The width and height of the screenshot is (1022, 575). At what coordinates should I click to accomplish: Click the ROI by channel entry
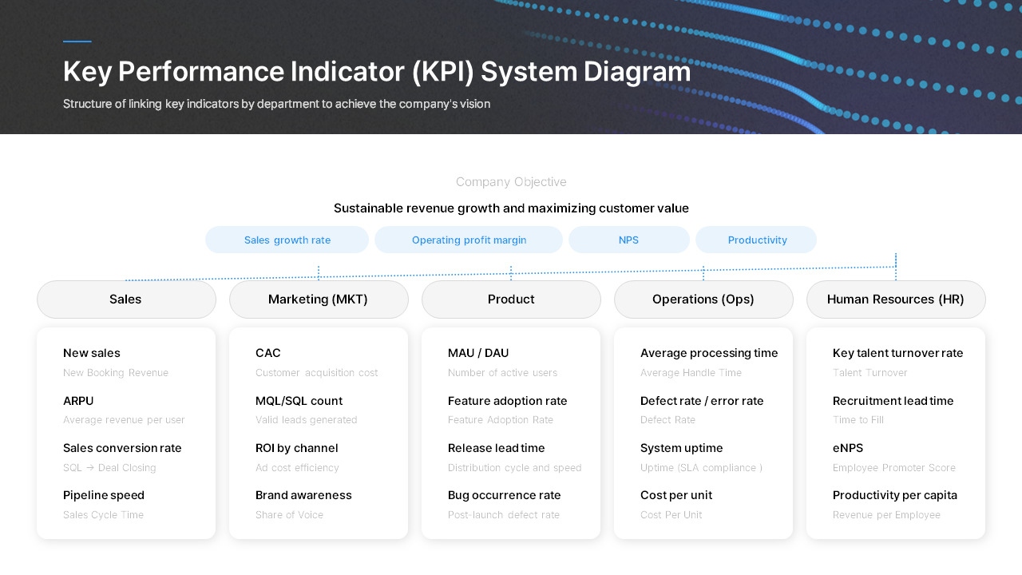(x=296, y=448)
